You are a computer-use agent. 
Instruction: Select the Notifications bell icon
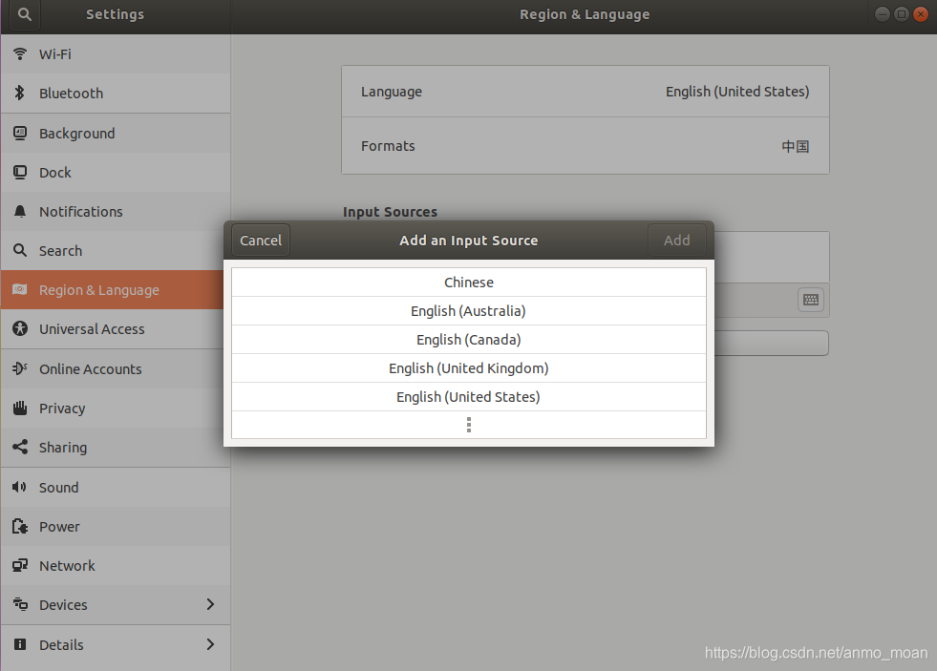pyautogui.click(x=20, y=211)
